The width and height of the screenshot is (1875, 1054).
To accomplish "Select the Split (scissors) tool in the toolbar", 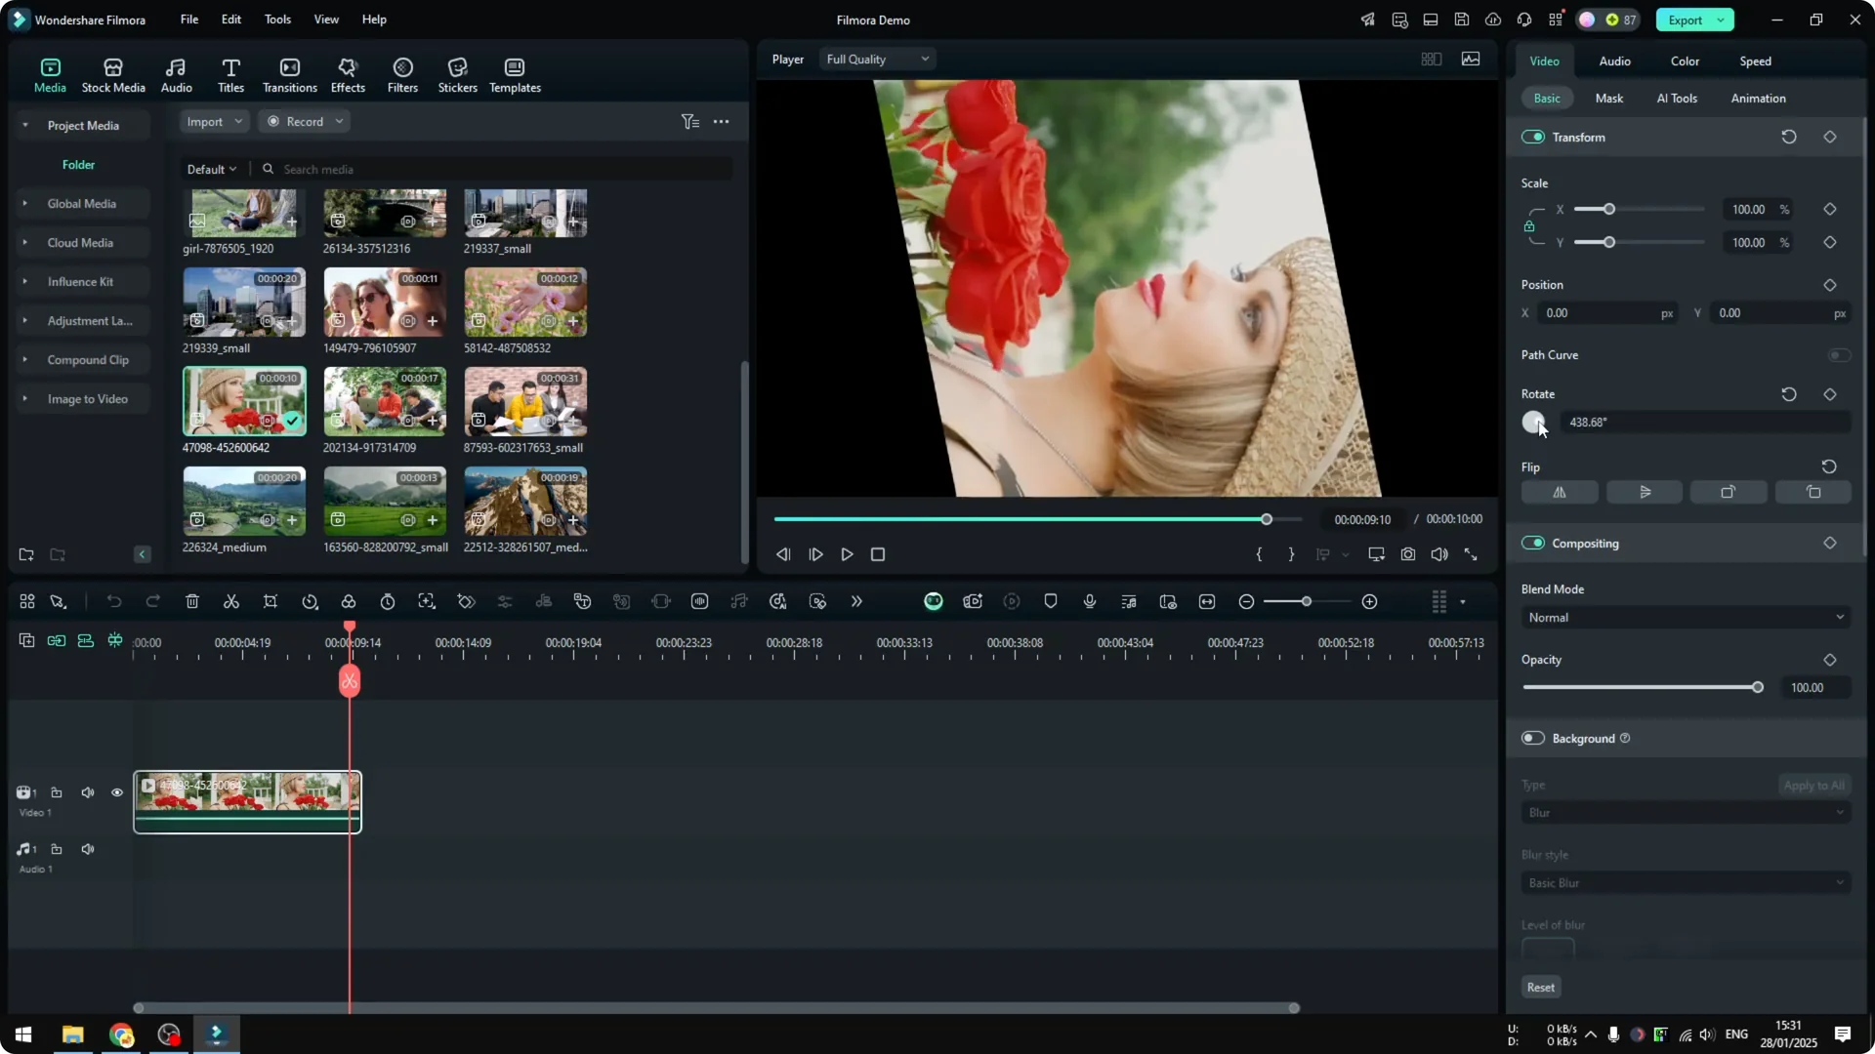I will click(x=231, y=601).
